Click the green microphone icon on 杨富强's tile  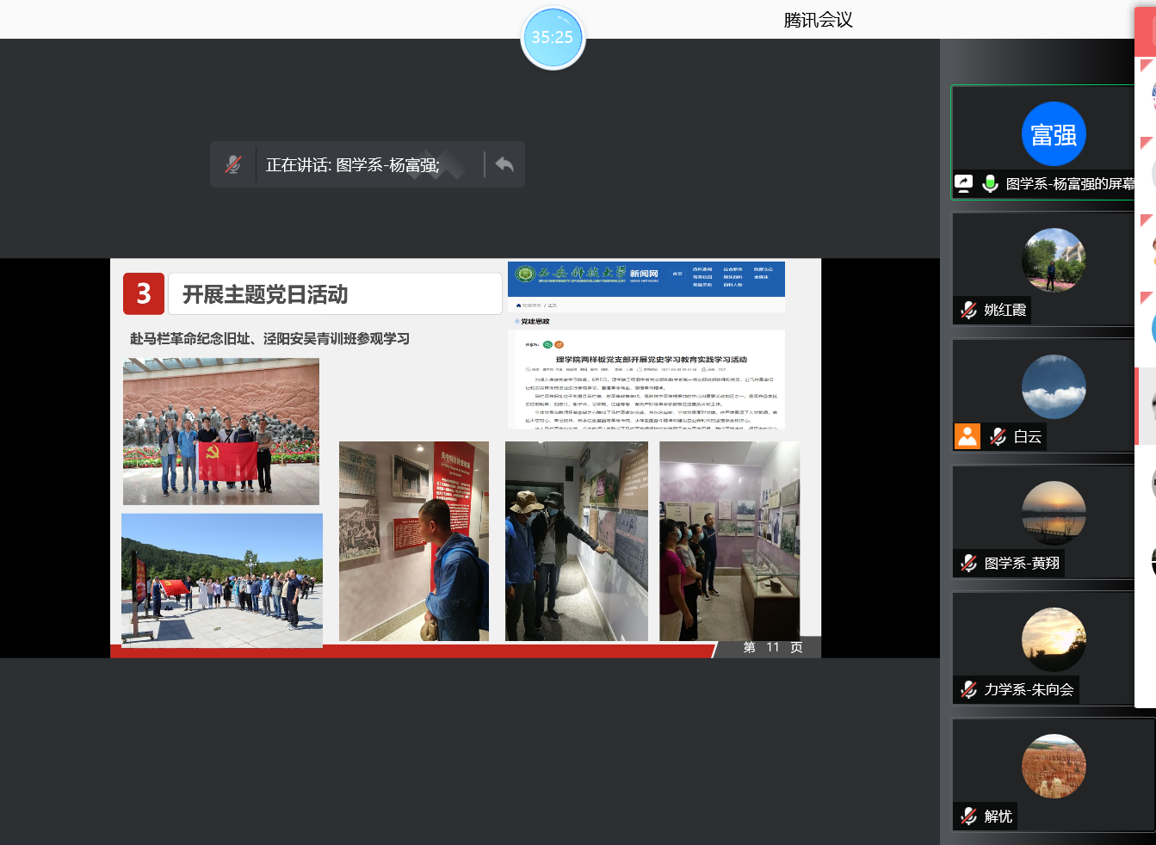click(x=990, y=183)
